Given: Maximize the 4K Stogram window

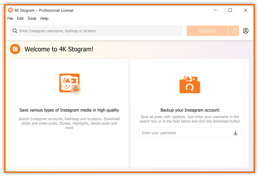Looking at the screenshot, I should click(230, 10).
